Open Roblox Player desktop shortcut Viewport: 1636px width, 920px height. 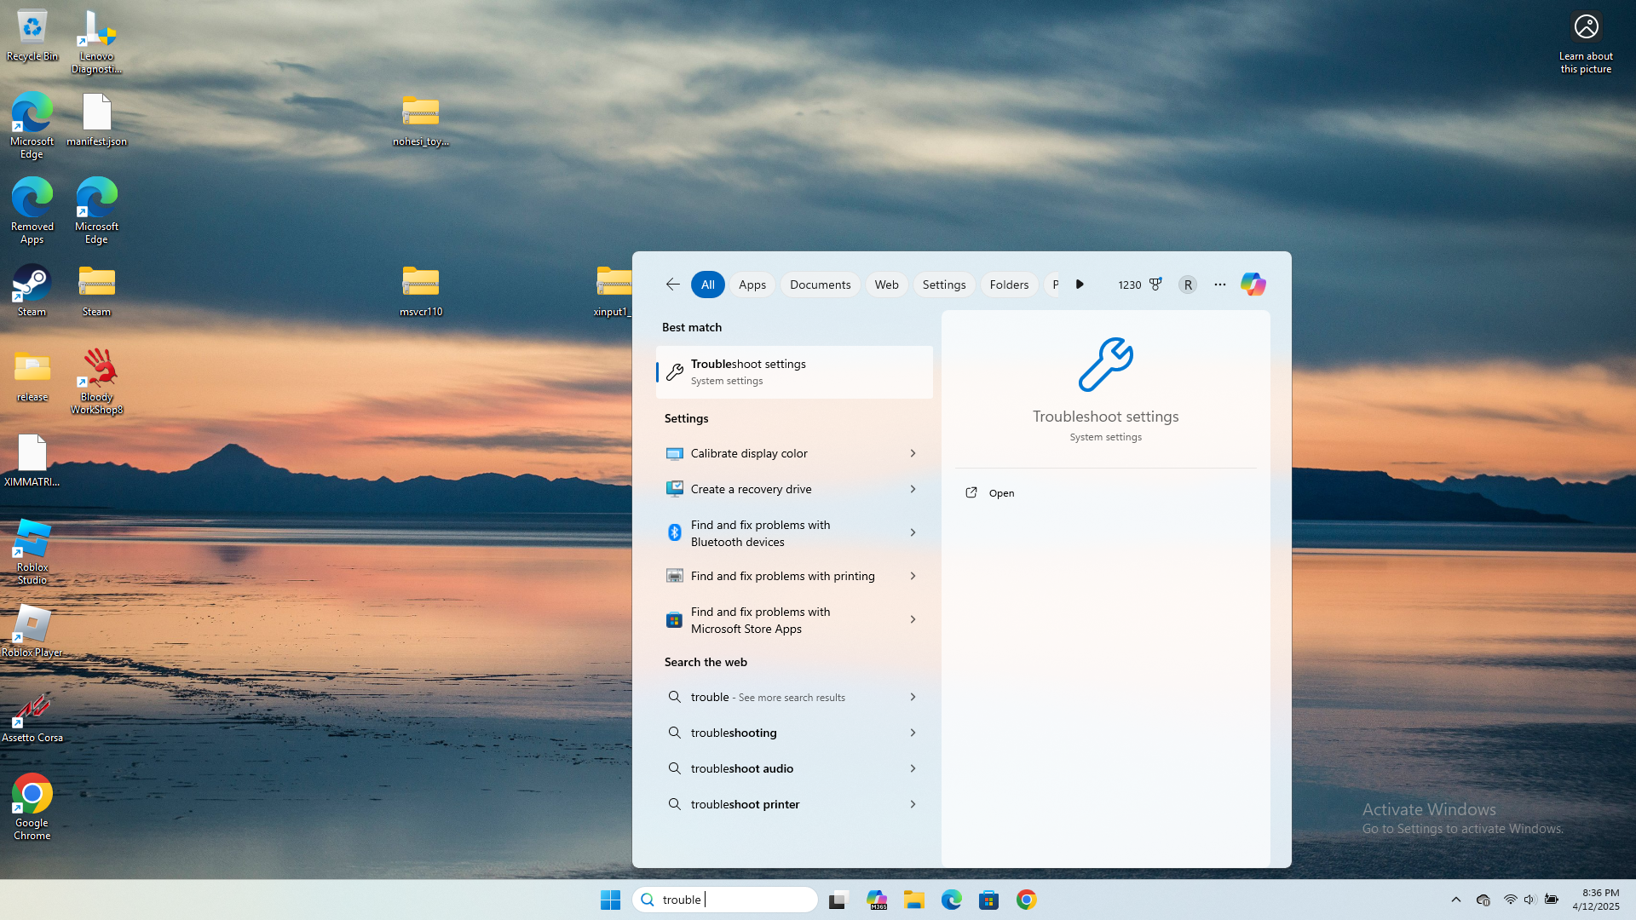pos(32,631)
